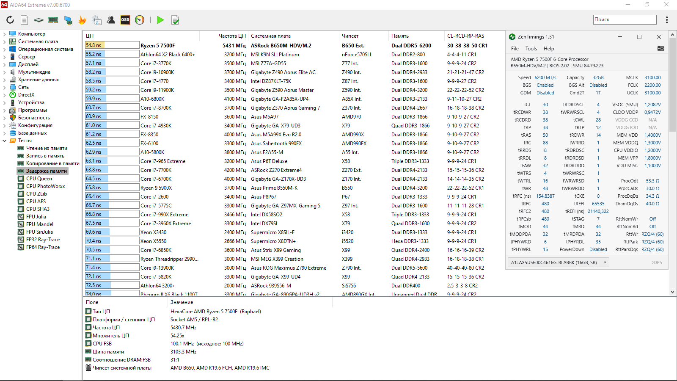Select the Core i9-13900K result row

pyautogui.click(x=294, y=268)
